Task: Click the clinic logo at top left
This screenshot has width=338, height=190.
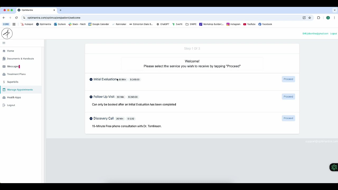Action: [x=7, y=34]
